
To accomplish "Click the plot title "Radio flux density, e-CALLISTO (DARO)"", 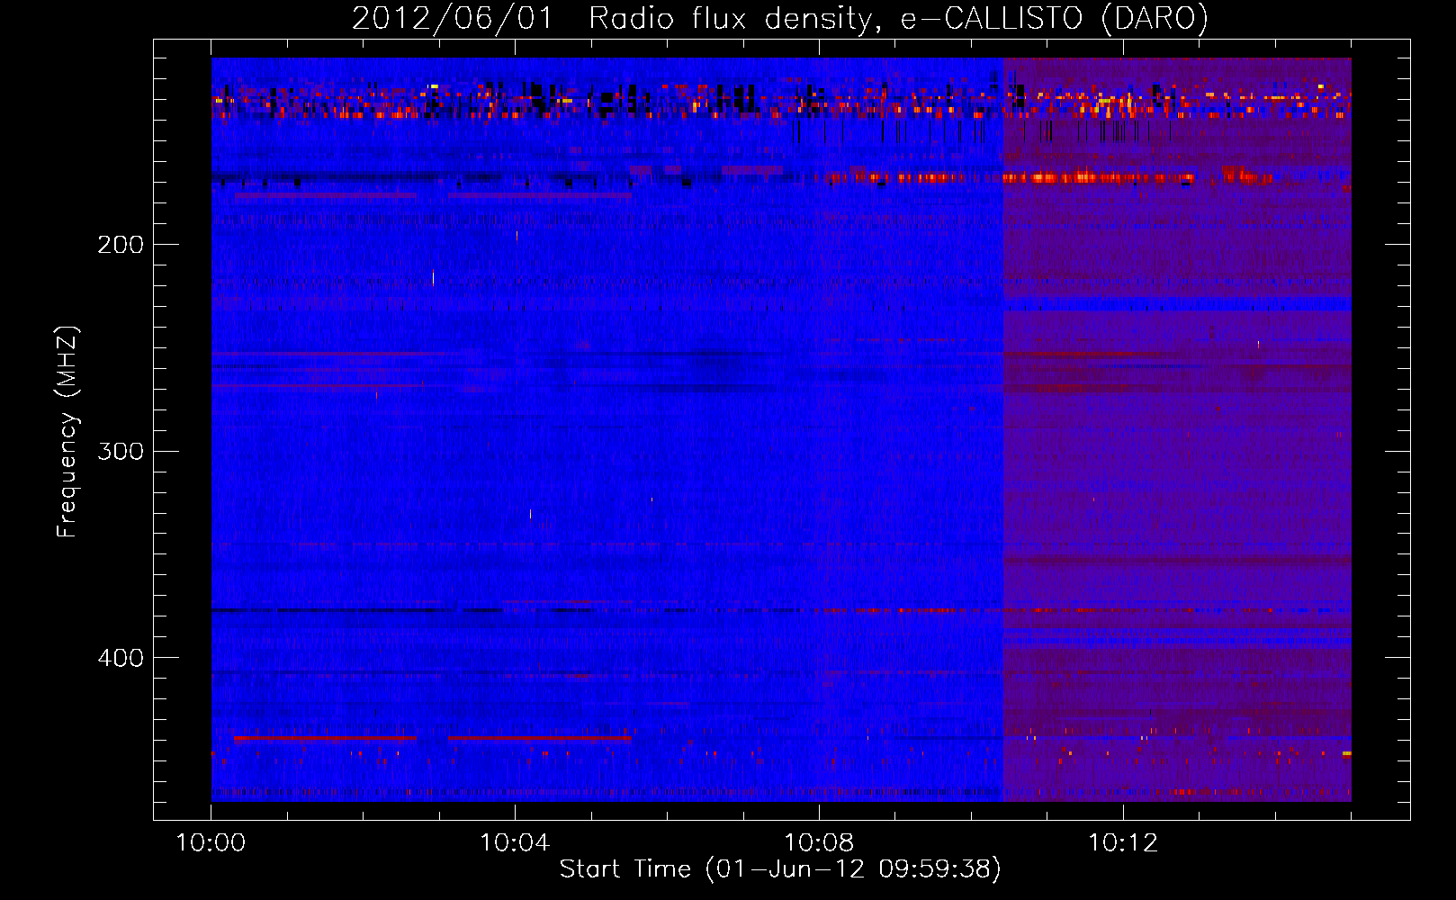I will coord(898,19).
